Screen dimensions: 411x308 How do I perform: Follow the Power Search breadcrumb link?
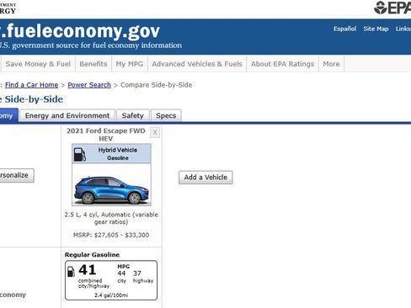(89, 85)
